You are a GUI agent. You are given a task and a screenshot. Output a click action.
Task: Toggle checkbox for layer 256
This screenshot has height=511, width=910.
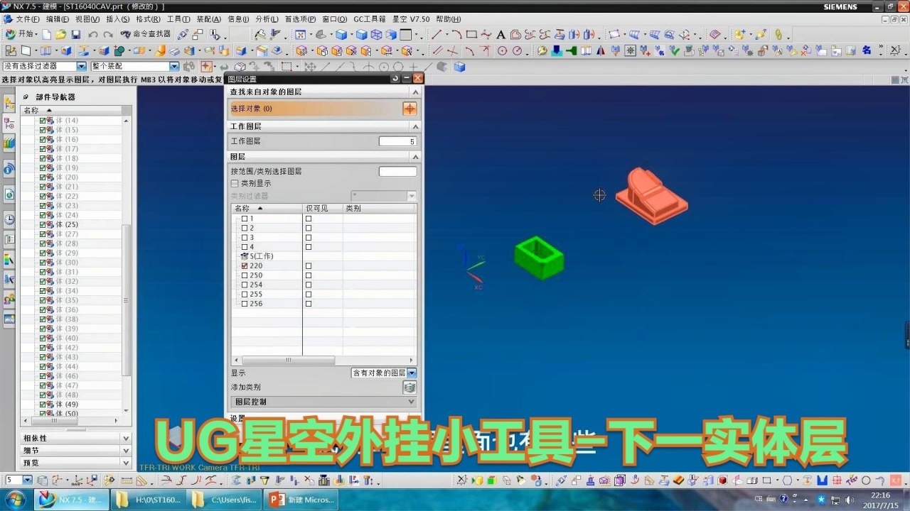[245, 304]
